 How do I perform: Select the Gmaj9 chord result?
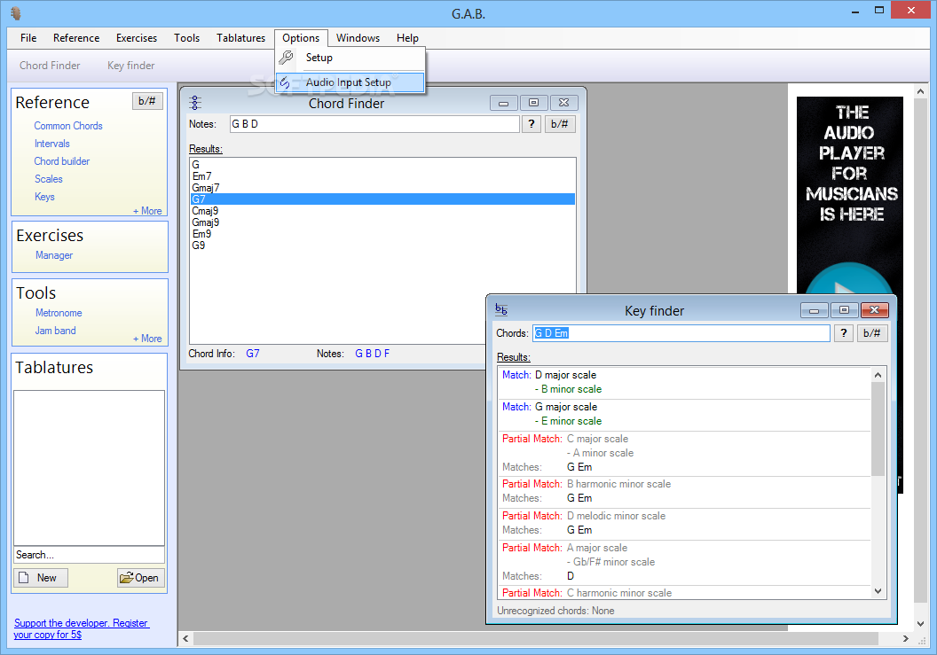click(x=382, y=222)
